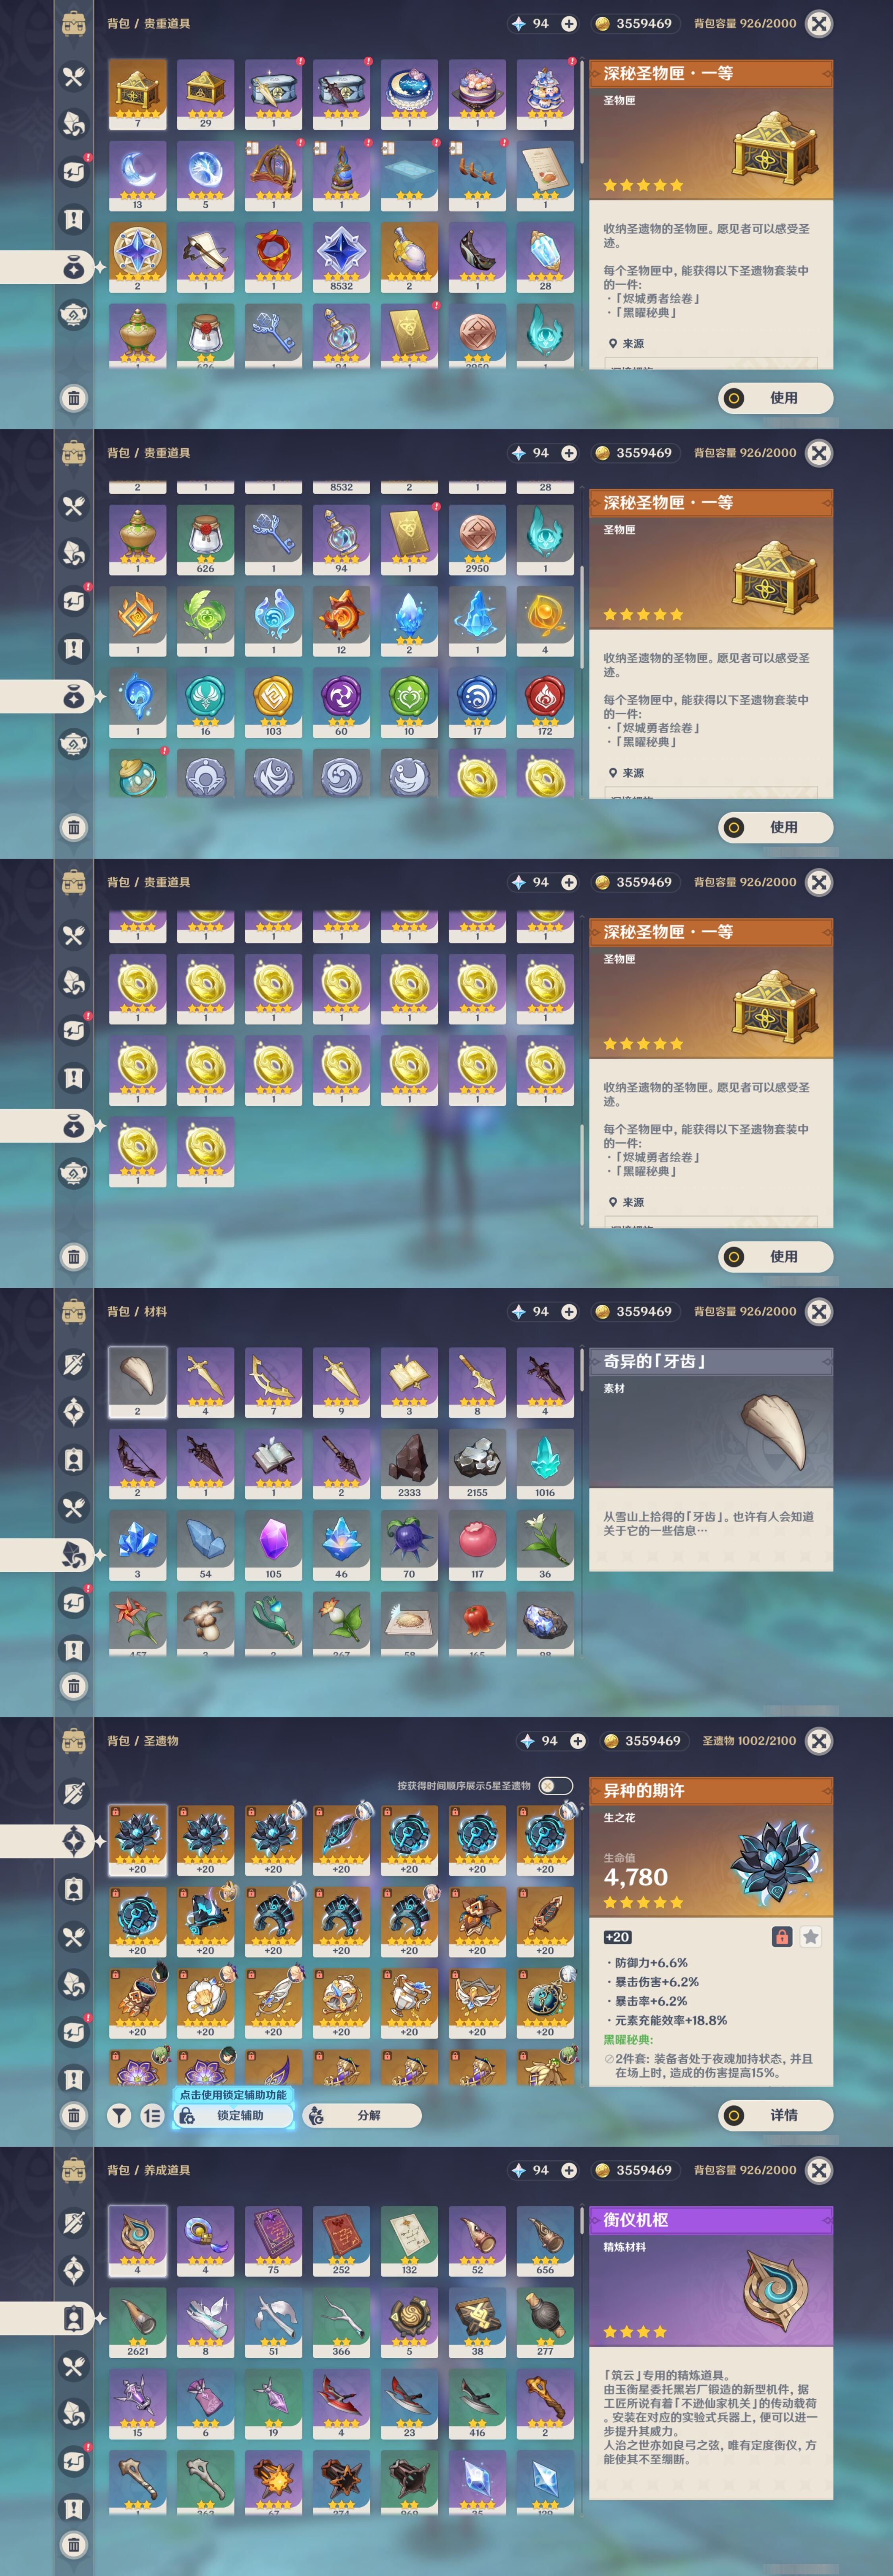Click the trash icon in 圣遗物 sidebar
The height and width of the screenshot is (2576, 893).
(74, 2115)
